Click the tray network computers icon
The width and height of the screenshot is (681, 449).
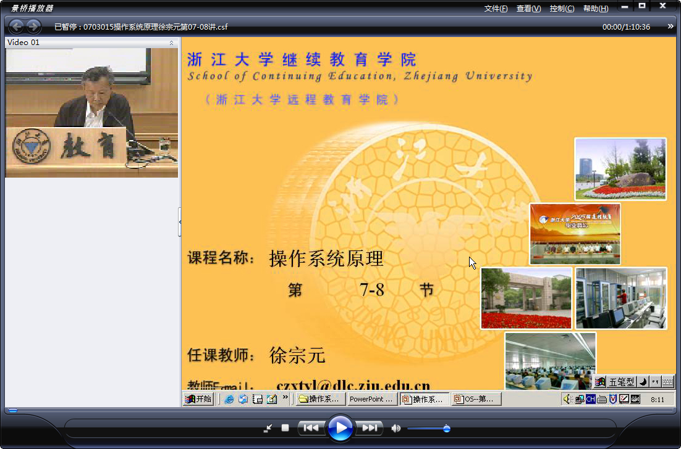click(579, 399)
